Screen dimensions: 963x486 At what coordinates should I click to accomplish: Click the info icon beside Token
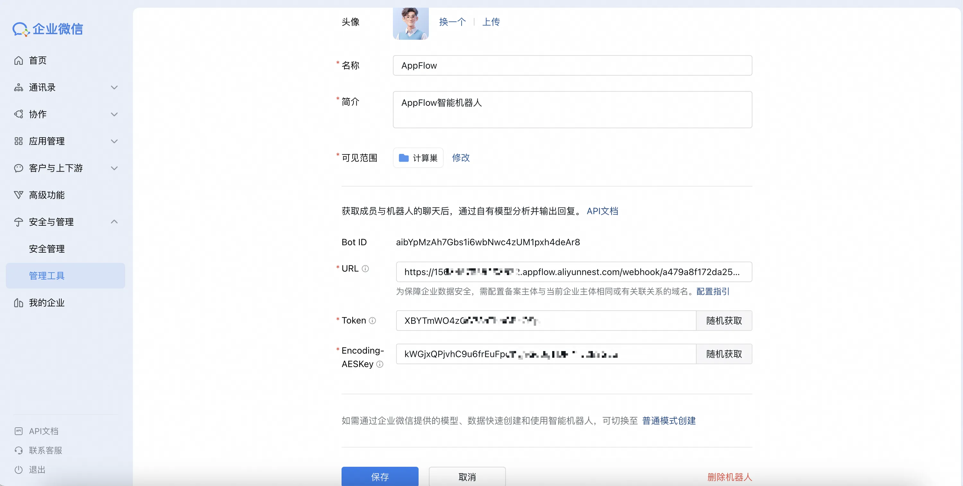[x=372, y=320]
